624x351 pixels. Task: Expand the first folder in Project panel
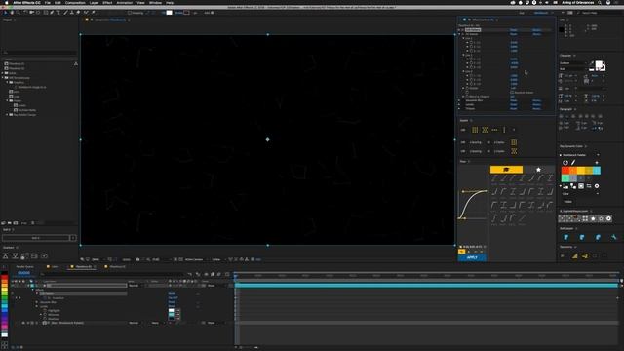[3, 73]
